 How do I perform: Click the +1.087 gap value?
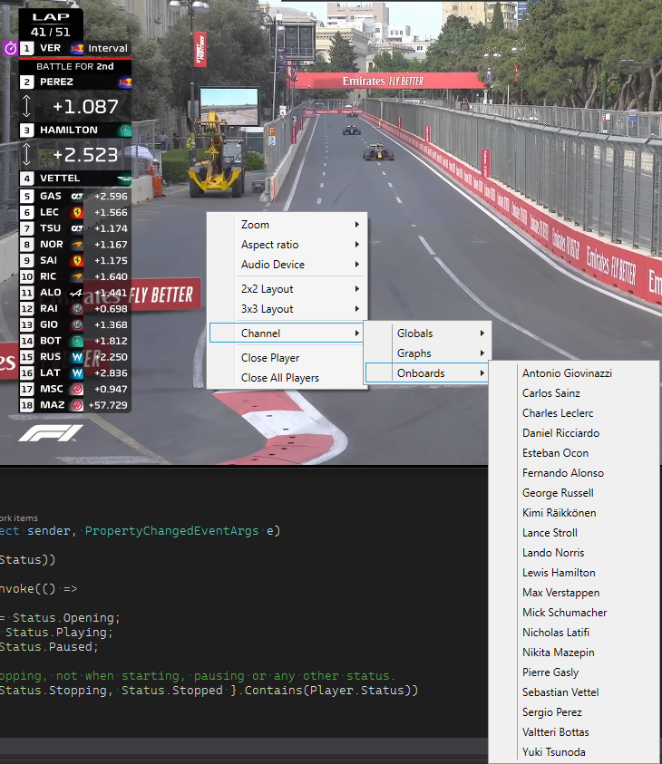[x=85, y=107]
